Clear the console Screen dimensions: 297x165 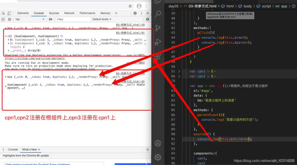point(10,19)
